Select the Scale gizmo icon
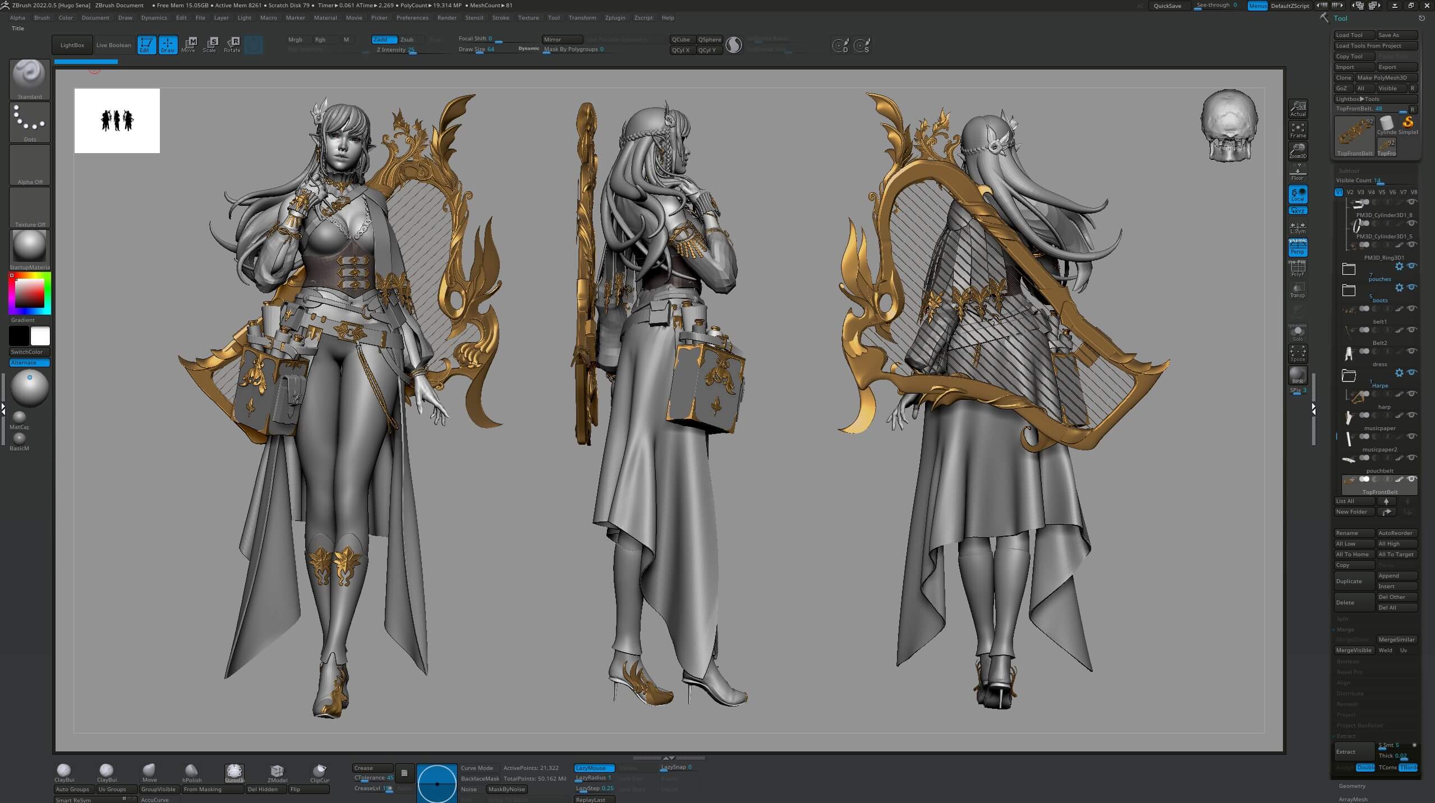The image size is (1435, 803). coord(210,44)
